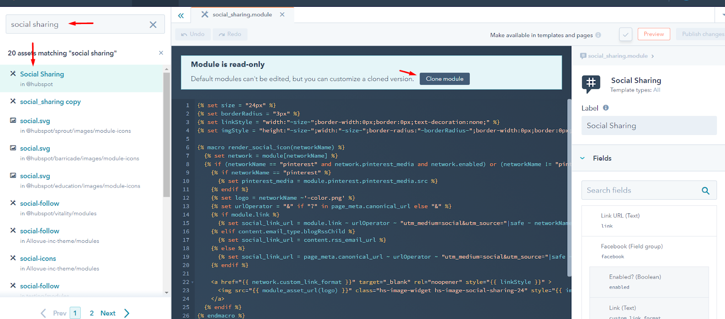Click line 1 set size code
The width and height of the screenshot is (725, 319).
click(237, 105)
